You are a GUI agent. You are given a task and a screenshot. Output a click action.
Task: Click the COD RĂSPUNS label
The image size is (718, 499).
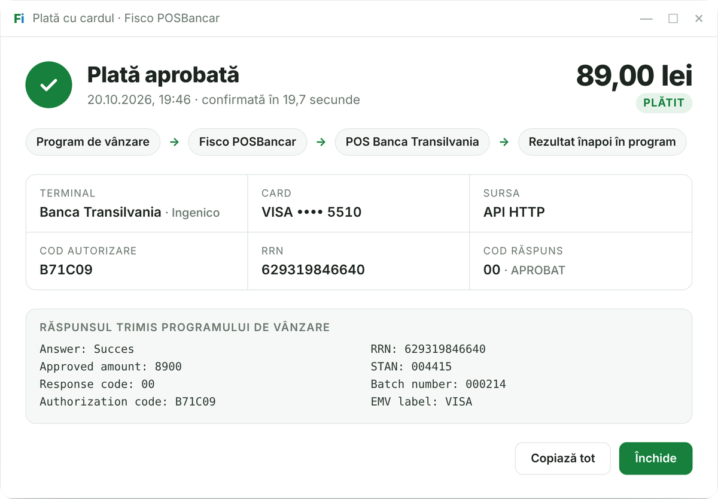[x=523, y=250]
